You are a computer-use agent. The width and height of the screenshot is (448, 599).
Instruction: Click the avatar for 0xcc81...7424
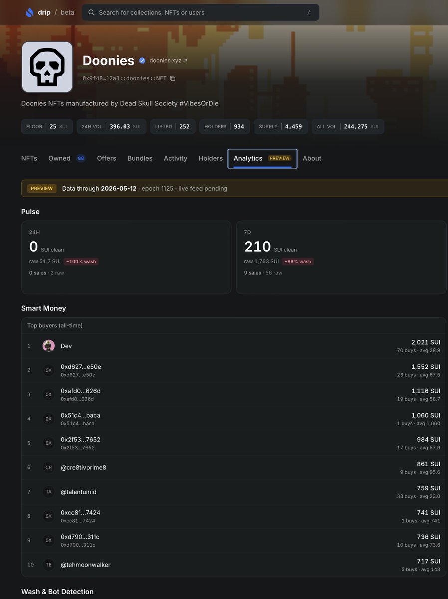48,516
